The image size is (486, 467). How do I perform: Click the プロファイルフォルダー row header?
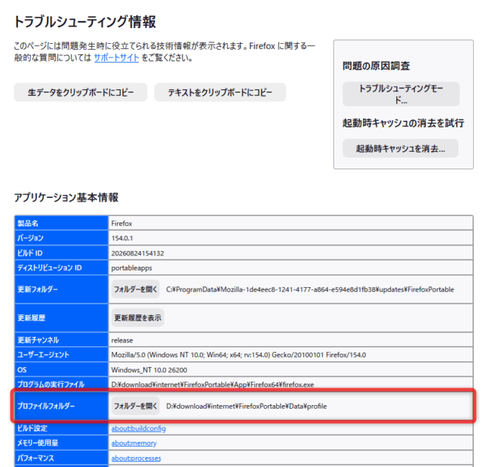coord(61,406)
